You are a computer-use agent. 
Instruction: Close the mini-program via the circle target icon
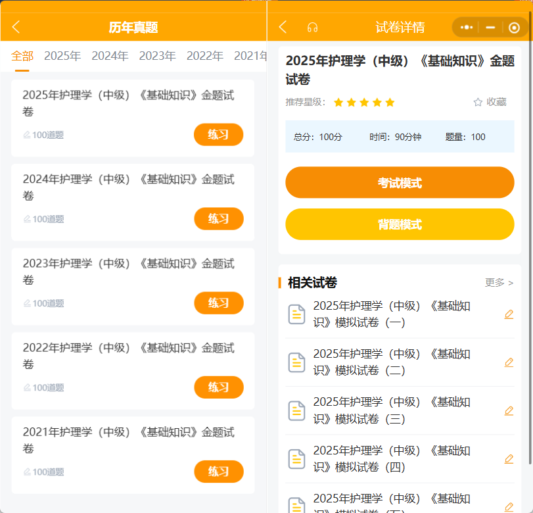point(514,28)
